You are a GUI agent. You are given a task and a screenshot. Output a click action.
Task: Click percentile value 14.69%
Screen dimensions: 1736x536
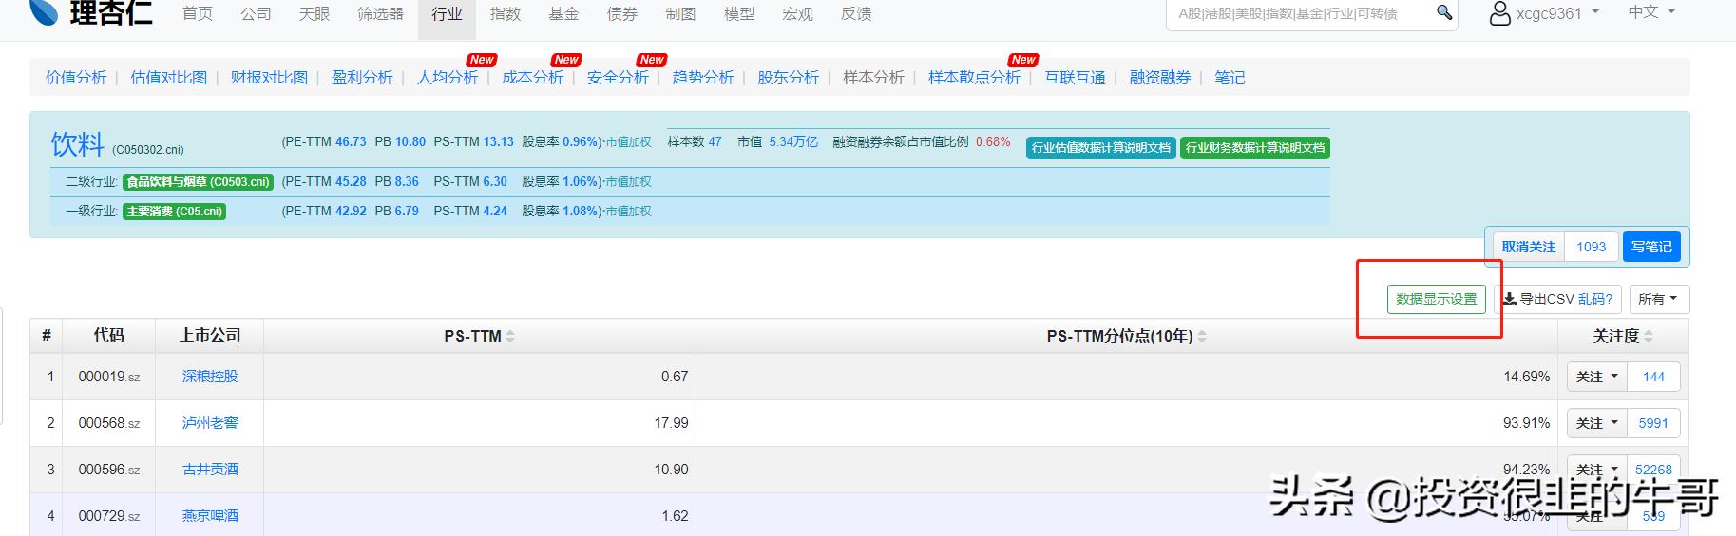coord(1526,377)
